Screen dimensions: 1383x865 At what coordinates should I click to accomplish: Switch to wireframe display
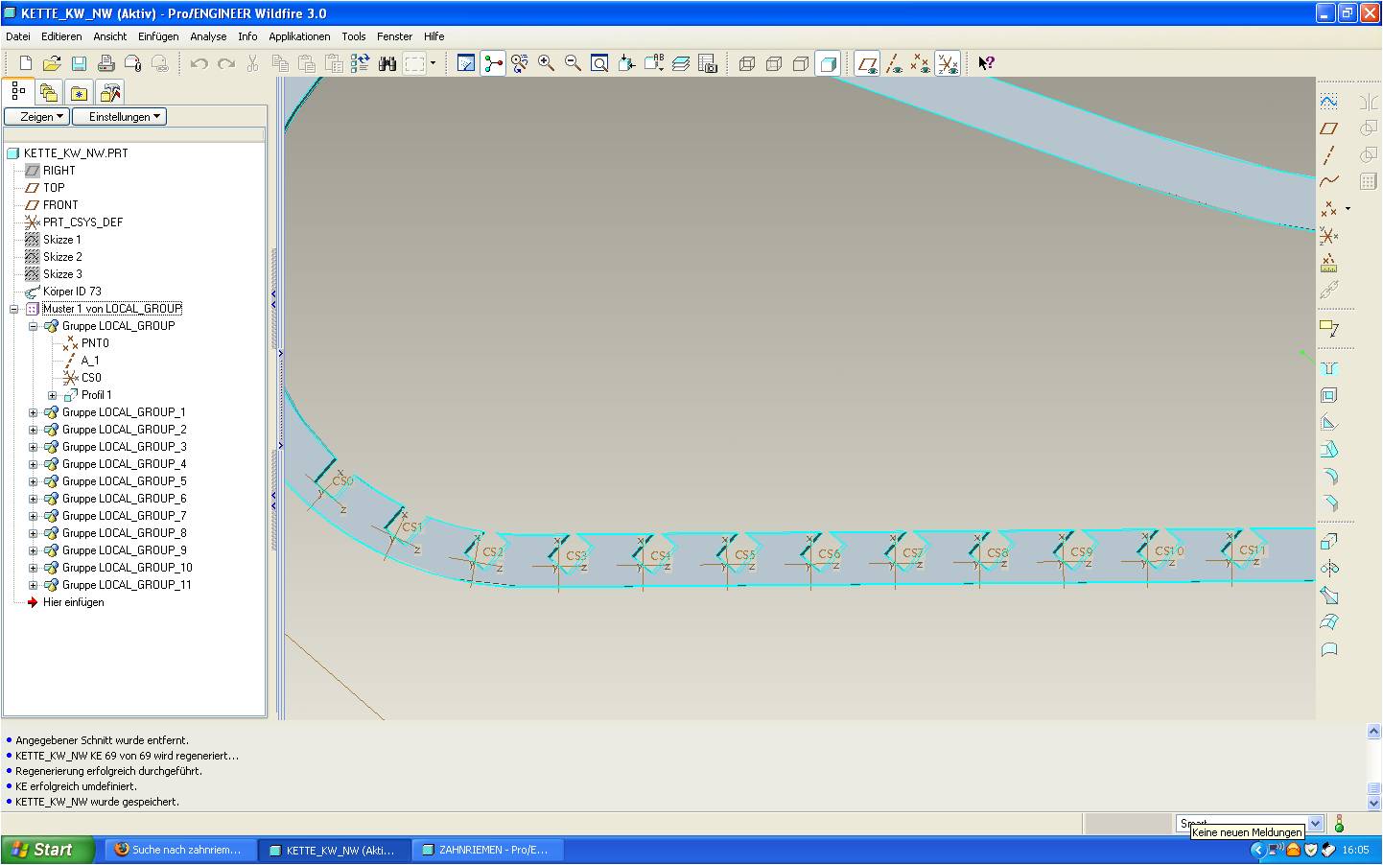point(747,63)
